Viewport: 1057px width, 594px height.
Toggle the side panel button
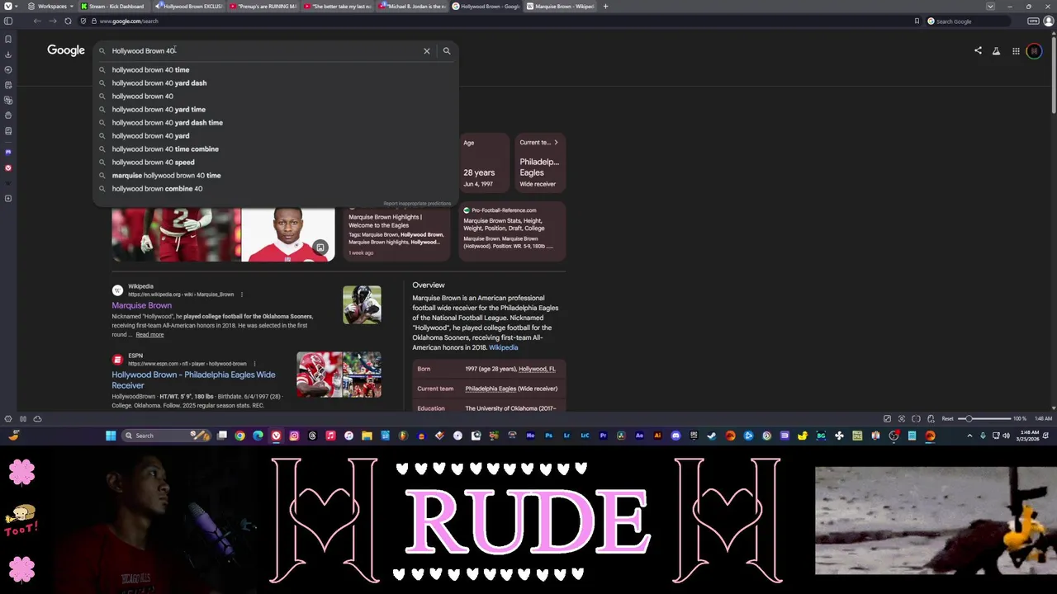click(x=8, y=21)
